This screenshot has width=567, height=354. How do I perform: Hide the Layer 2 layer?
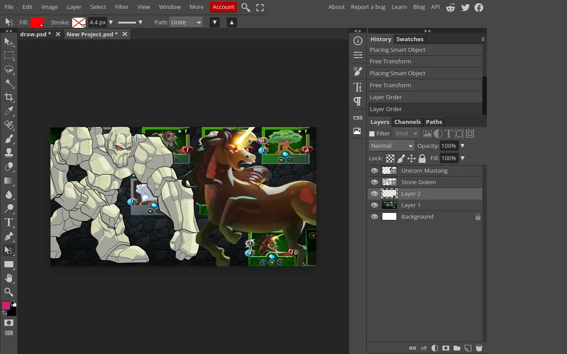[375, 194]
